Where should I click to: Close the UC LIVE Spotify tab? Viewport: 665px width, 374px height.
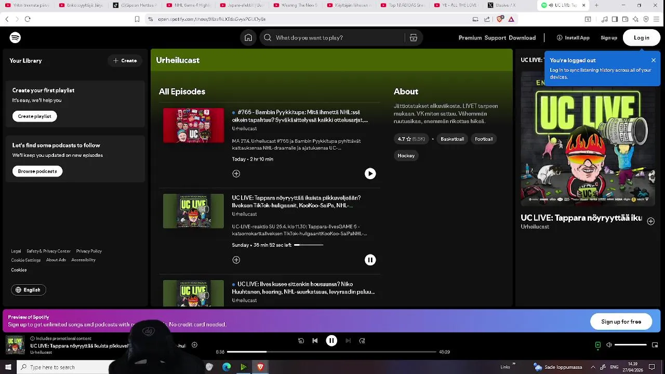click(583, 5)
